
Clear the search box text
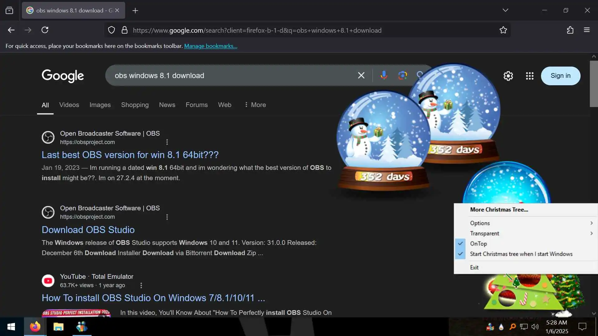coord(361,75)
